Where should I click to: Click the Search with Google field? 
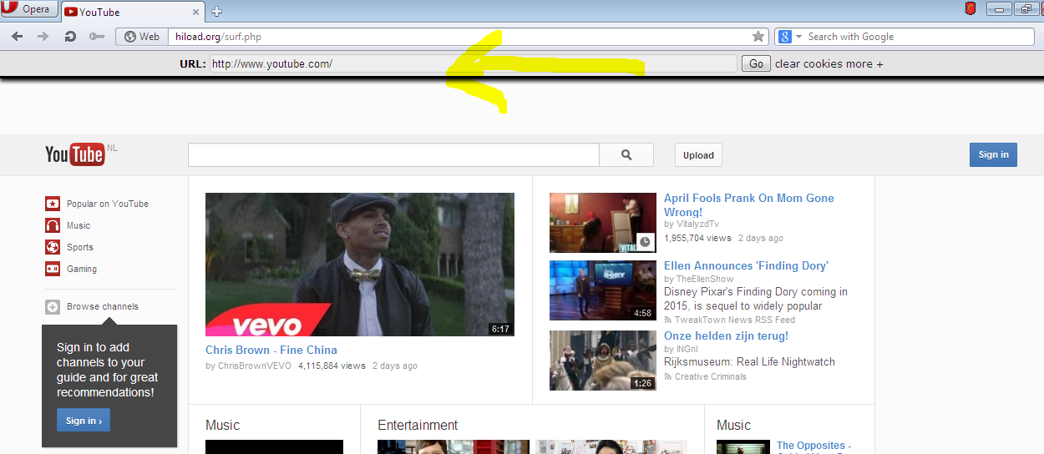coord(919,37)
